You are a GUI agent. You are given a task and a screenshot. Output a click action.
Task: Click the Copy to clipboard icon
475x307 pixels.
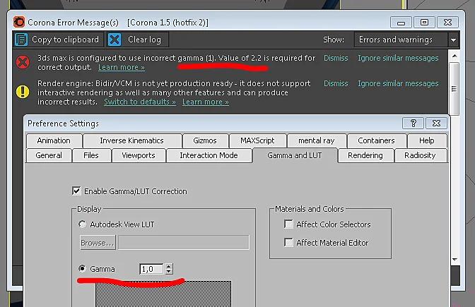(x=21, y=40)
